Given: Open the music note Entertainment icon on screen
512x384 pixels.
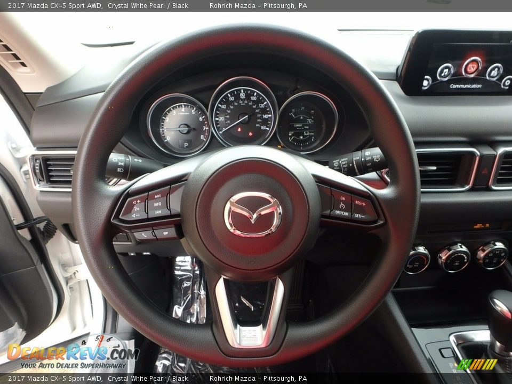Looking at the screenshot, I should coord(445,73).
